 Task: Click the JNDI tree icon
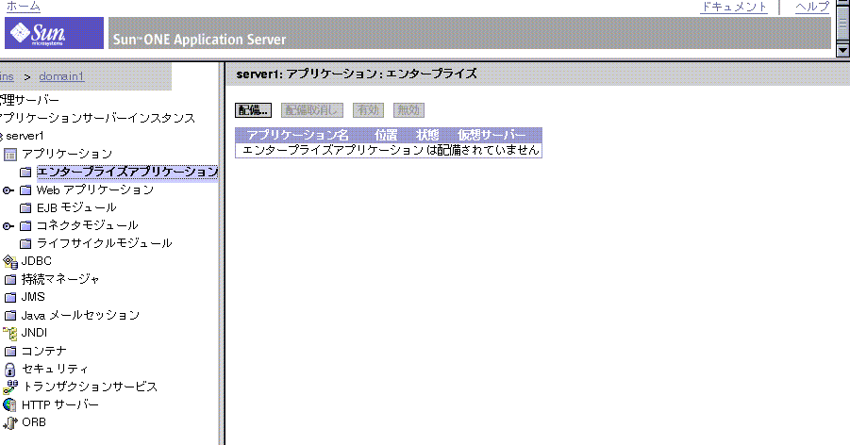[x=10, y=334]
